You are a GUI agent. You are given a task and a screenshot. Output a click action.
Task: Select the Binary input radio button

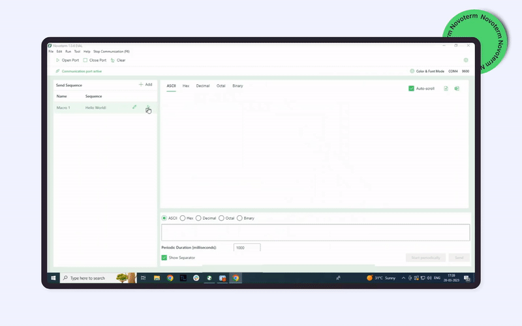pyautogui.click(x=239, y=218)
